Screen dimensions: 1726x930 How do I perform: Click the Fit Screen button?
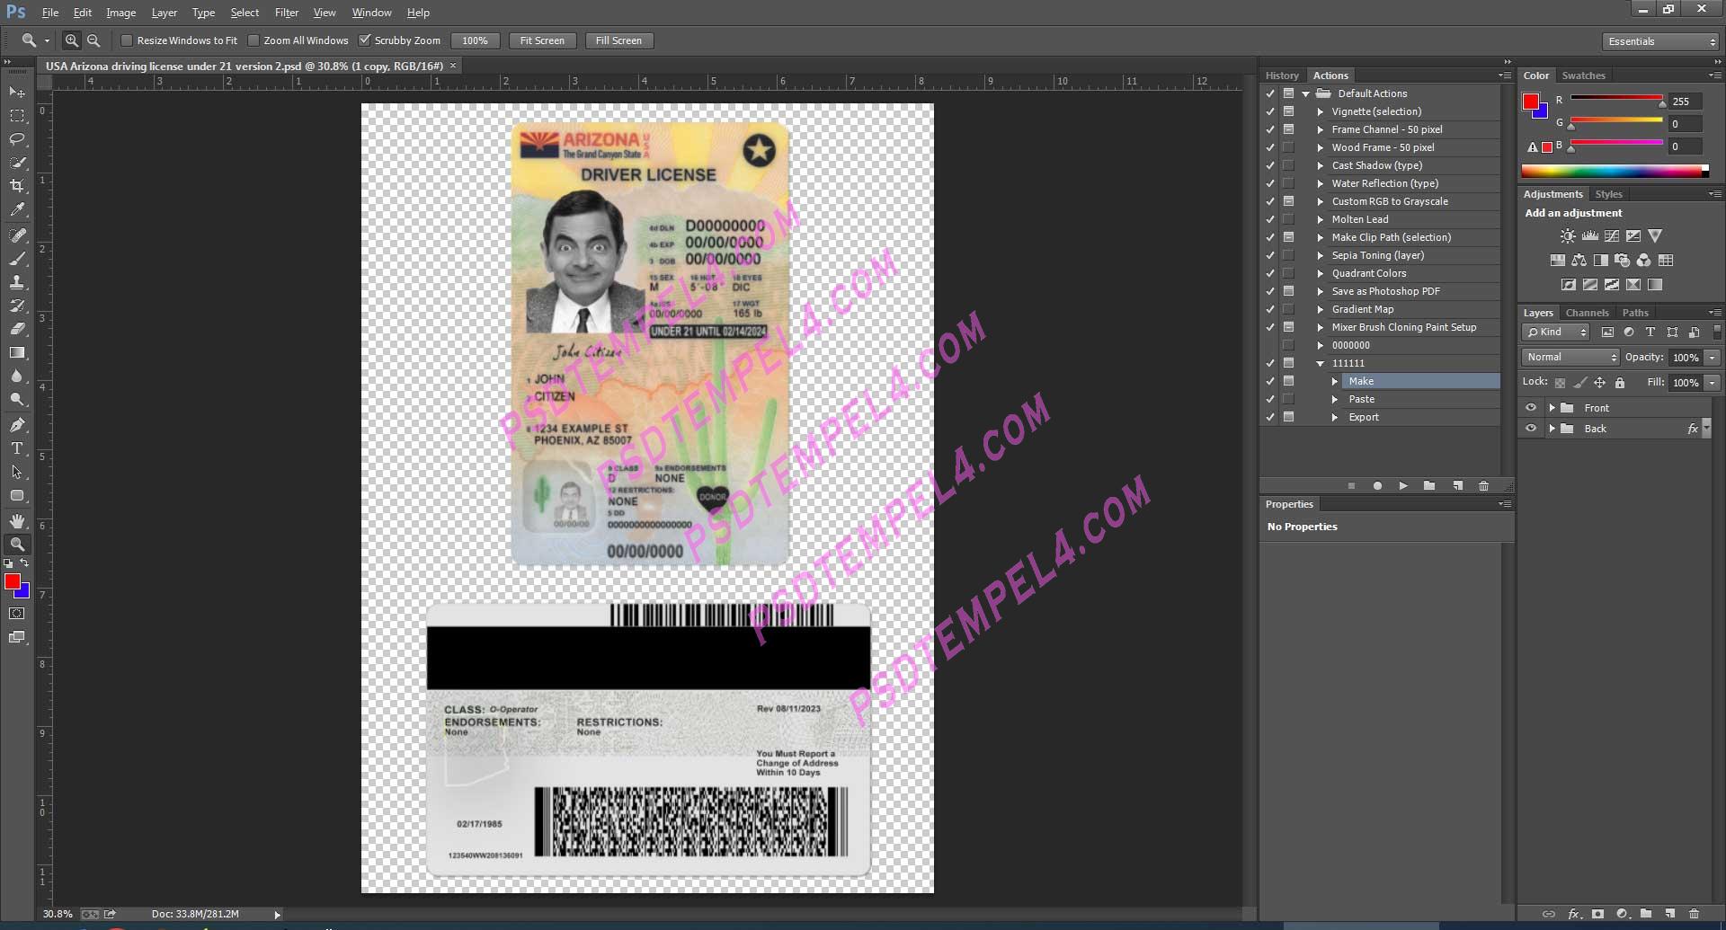click(x=542, y=40)
